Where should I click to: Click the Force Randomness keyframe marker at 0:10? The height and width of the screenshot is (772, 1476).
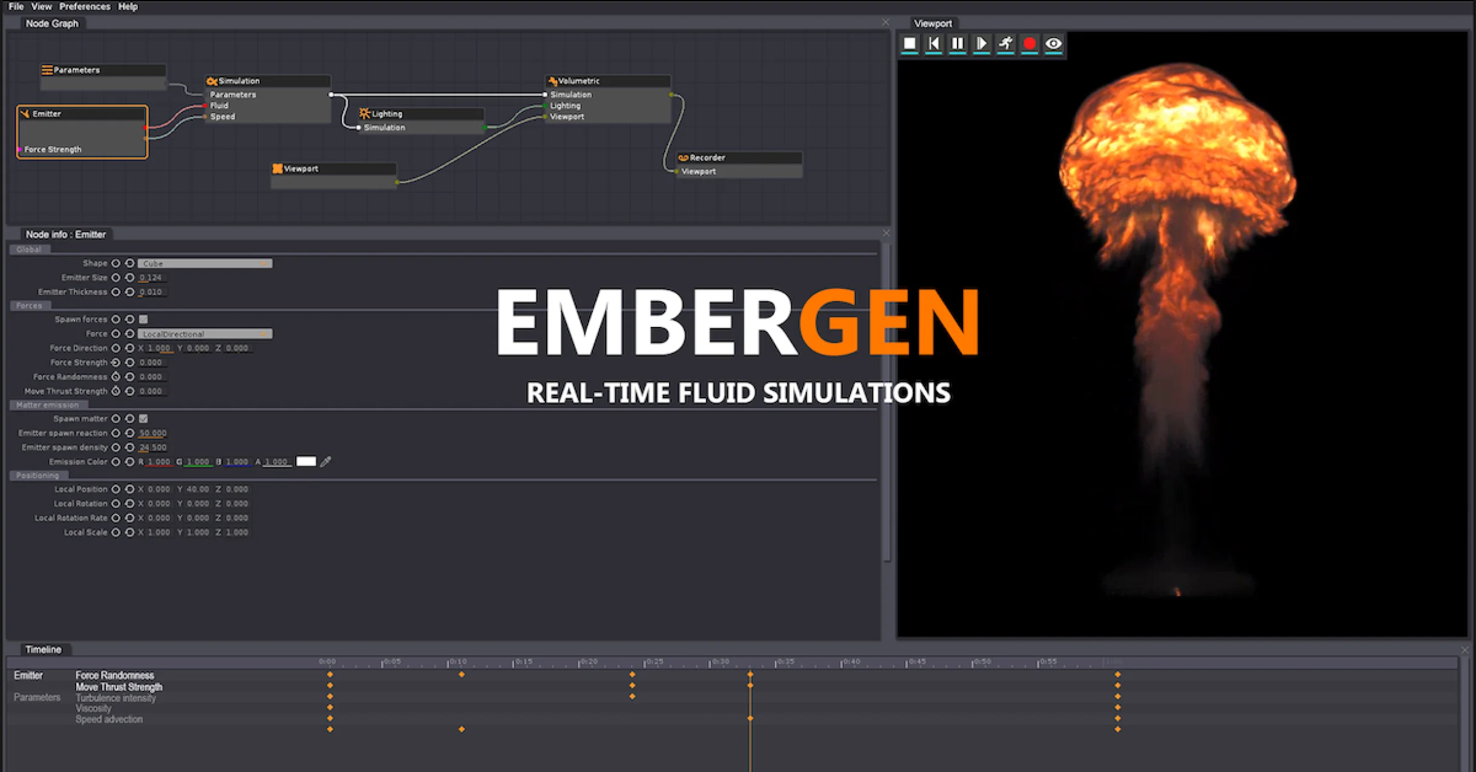click(x=462, y=675)
